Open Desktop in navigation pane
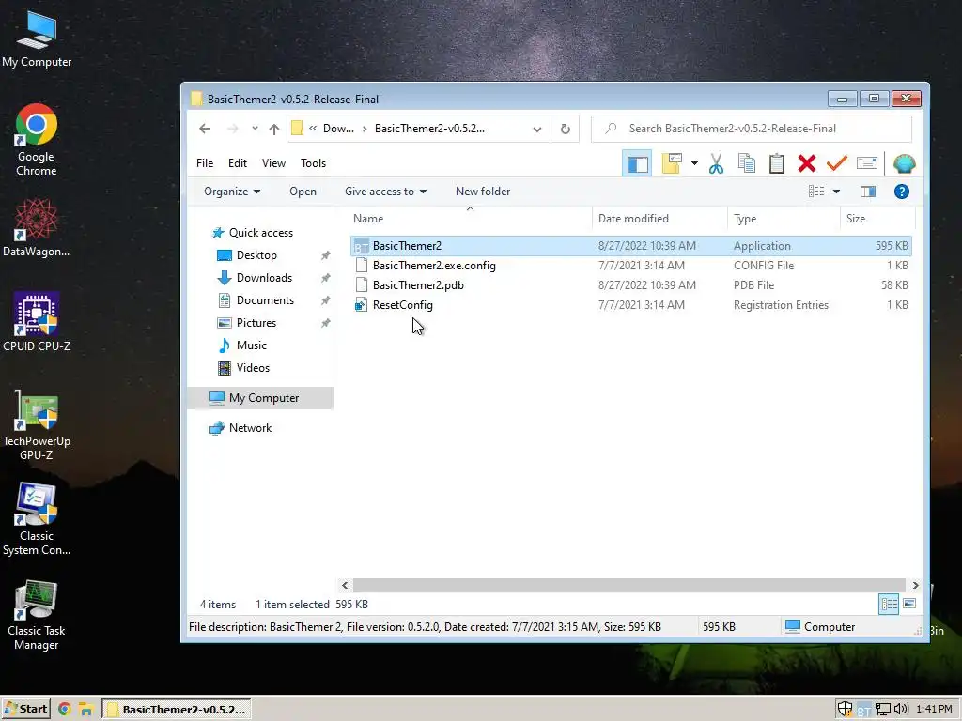Image resolution: width=962 pixels, height=721 pixels. coord(247,255)
